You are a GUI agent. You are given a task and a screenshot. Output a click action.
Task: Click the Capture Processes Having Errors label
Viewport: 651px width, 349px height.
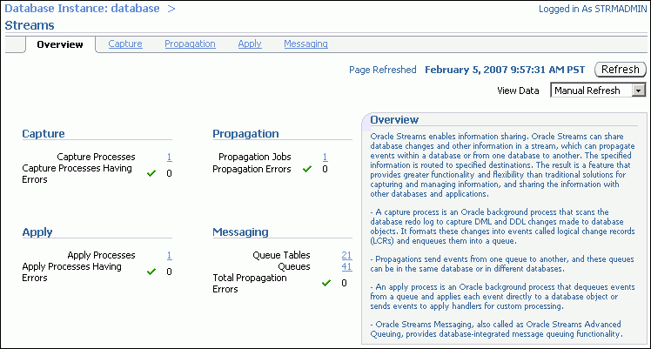pyautogui.click(x=77, y=174)
